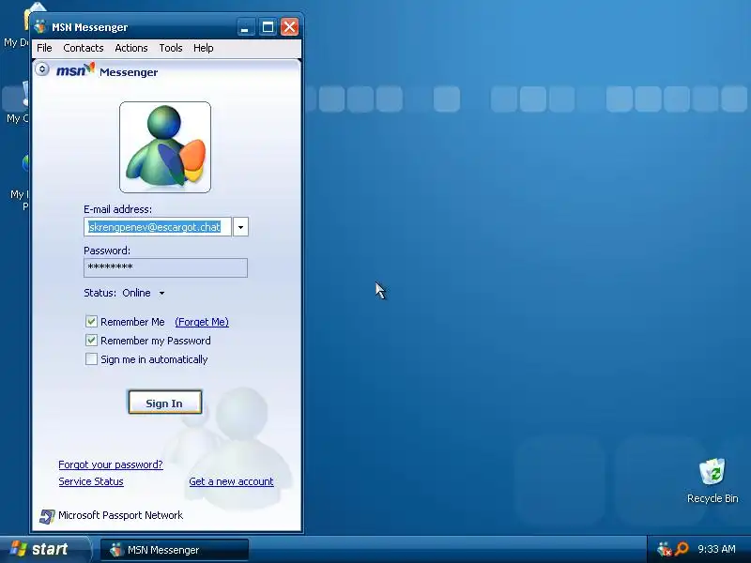Click the MSN Messenger title bar icon
Viewport: 751px width, 563px height.
[x=40, y=27]
